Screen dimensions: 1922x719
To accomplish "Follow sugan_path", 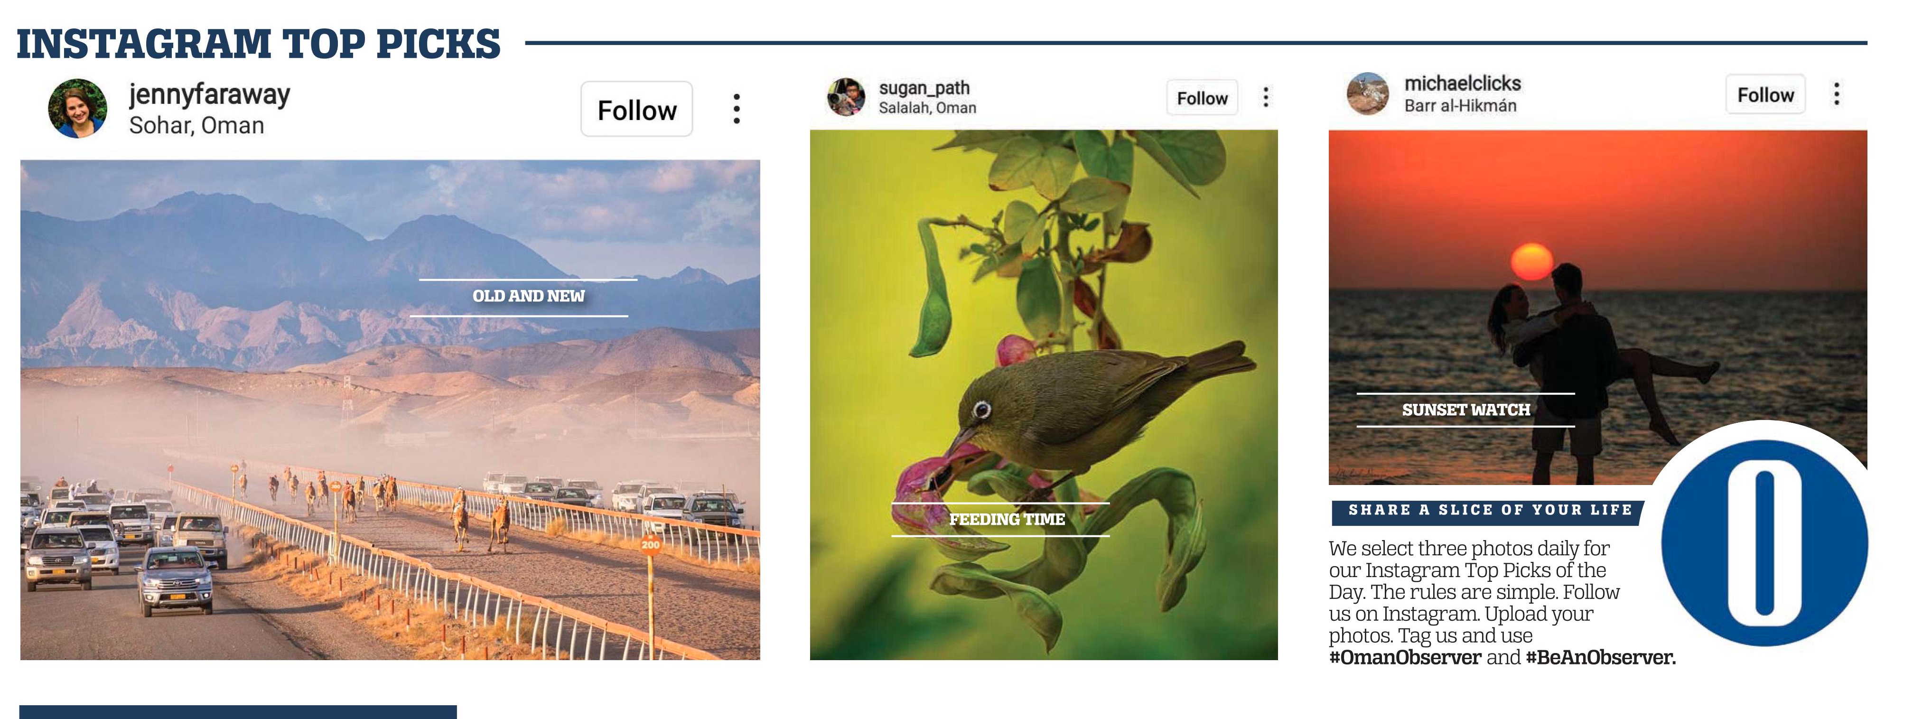I will coord(1202,98).
